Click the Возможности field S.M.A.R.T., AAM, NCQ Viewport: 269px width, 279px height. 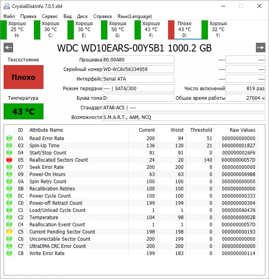click(184, 117)
